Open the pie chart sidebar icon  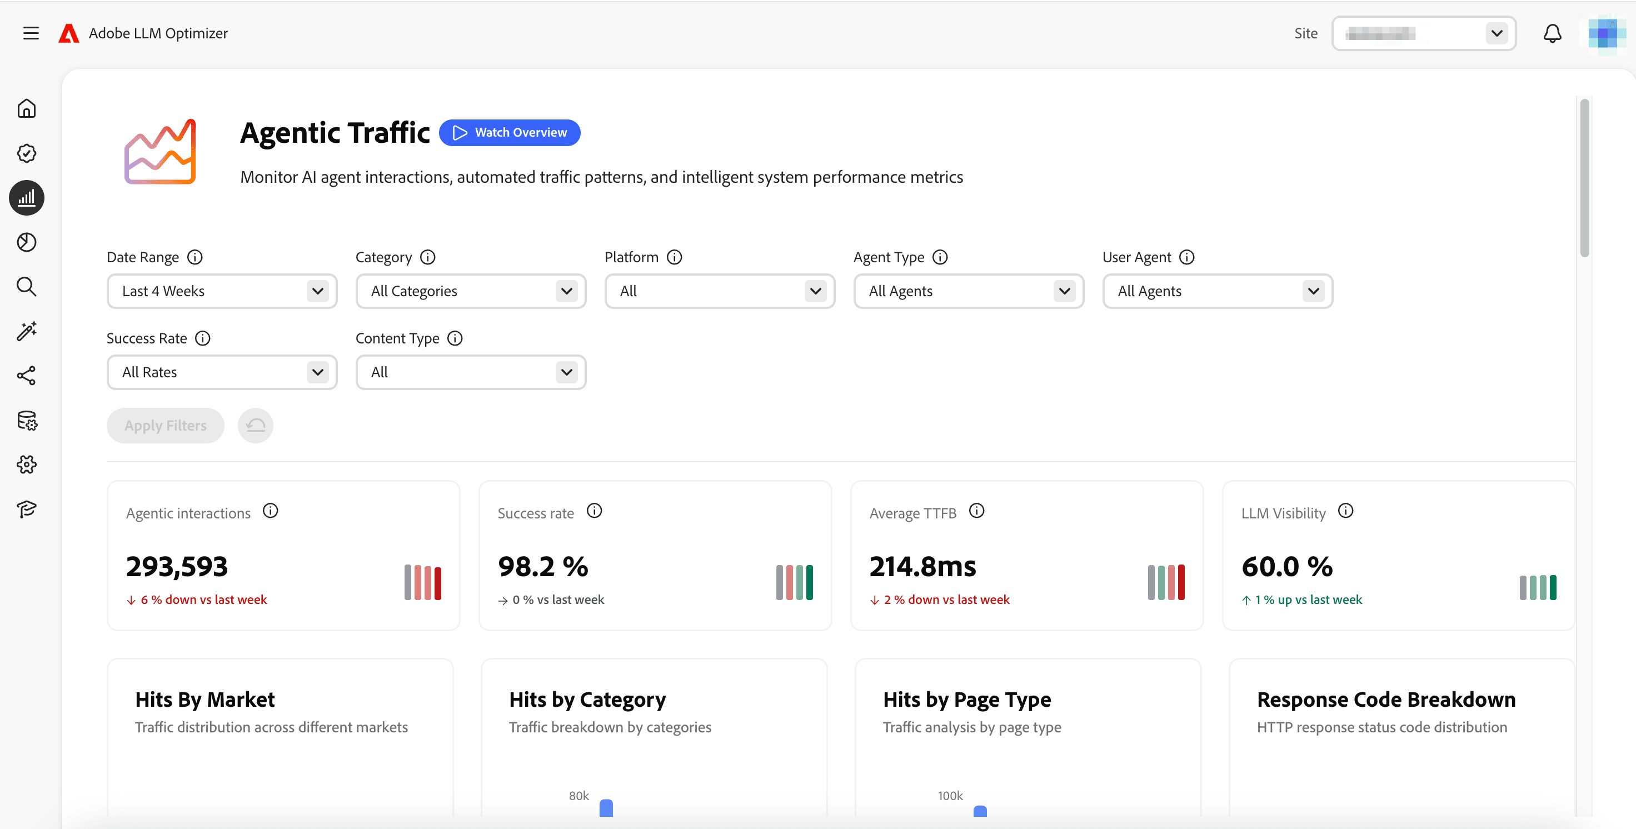(27, 242)
